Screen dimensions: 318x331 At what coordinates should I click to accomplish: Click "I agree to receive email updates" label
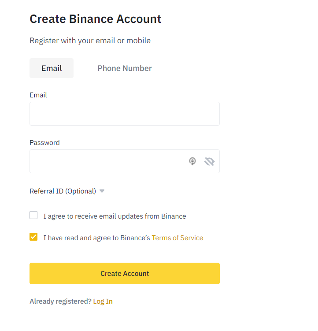point(115,216)
